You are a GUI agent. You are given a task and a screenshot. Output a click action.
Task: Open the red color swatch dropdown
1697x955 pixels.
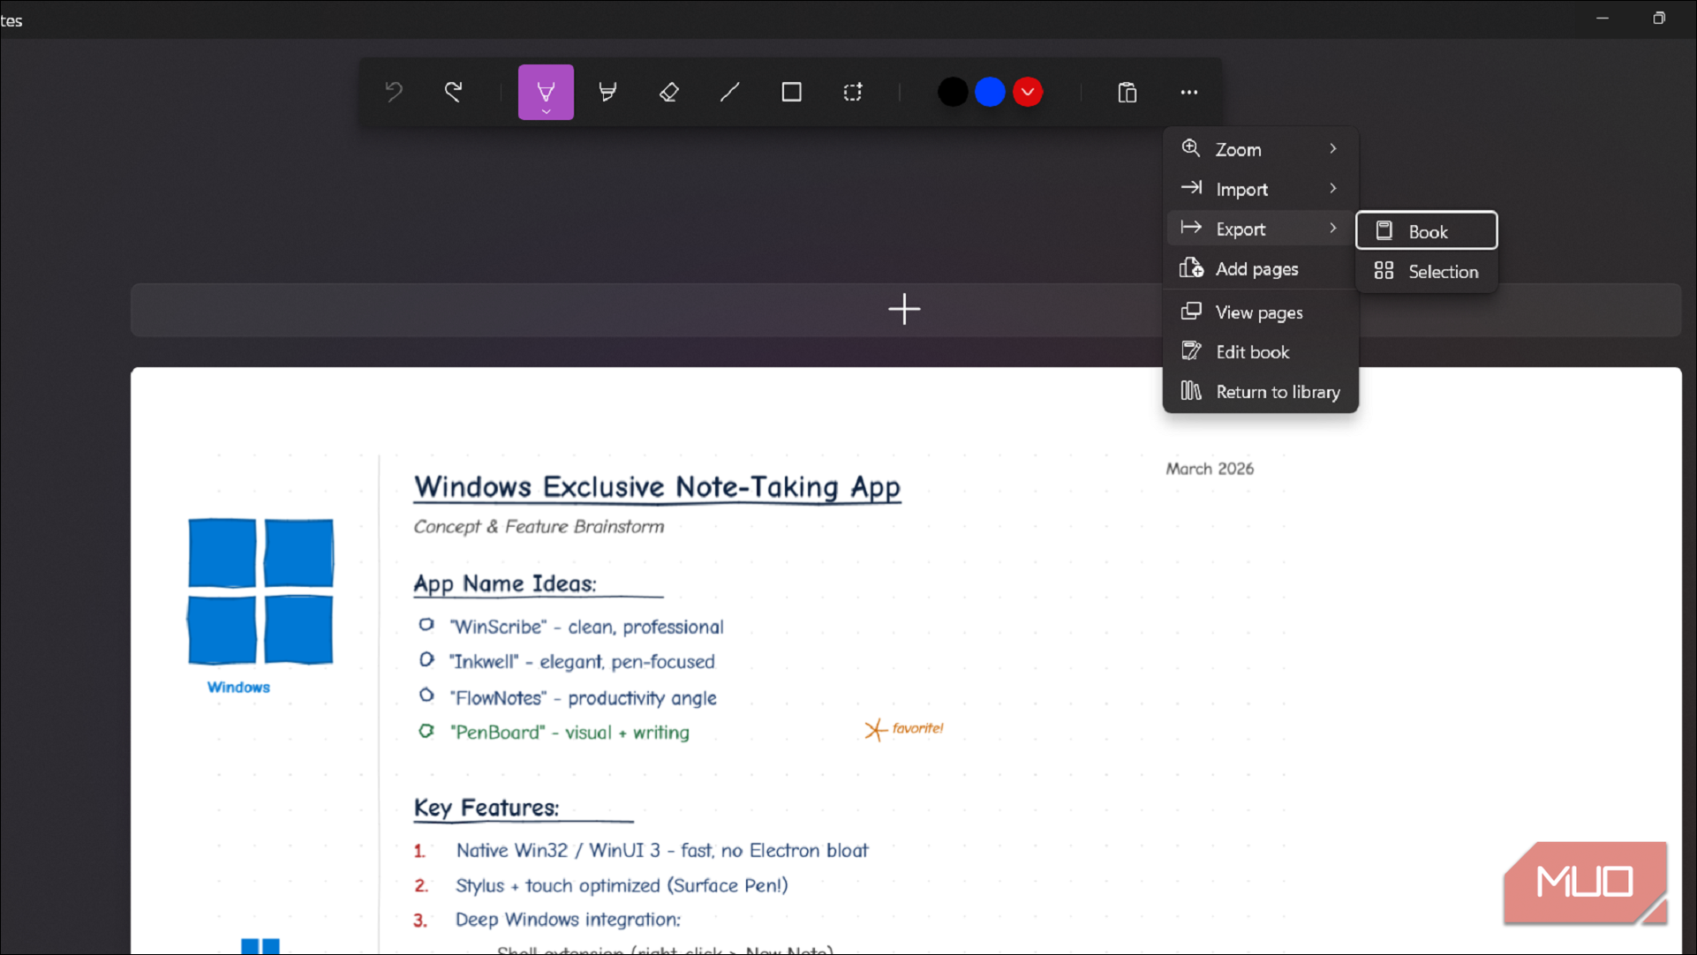point(1028,92)
